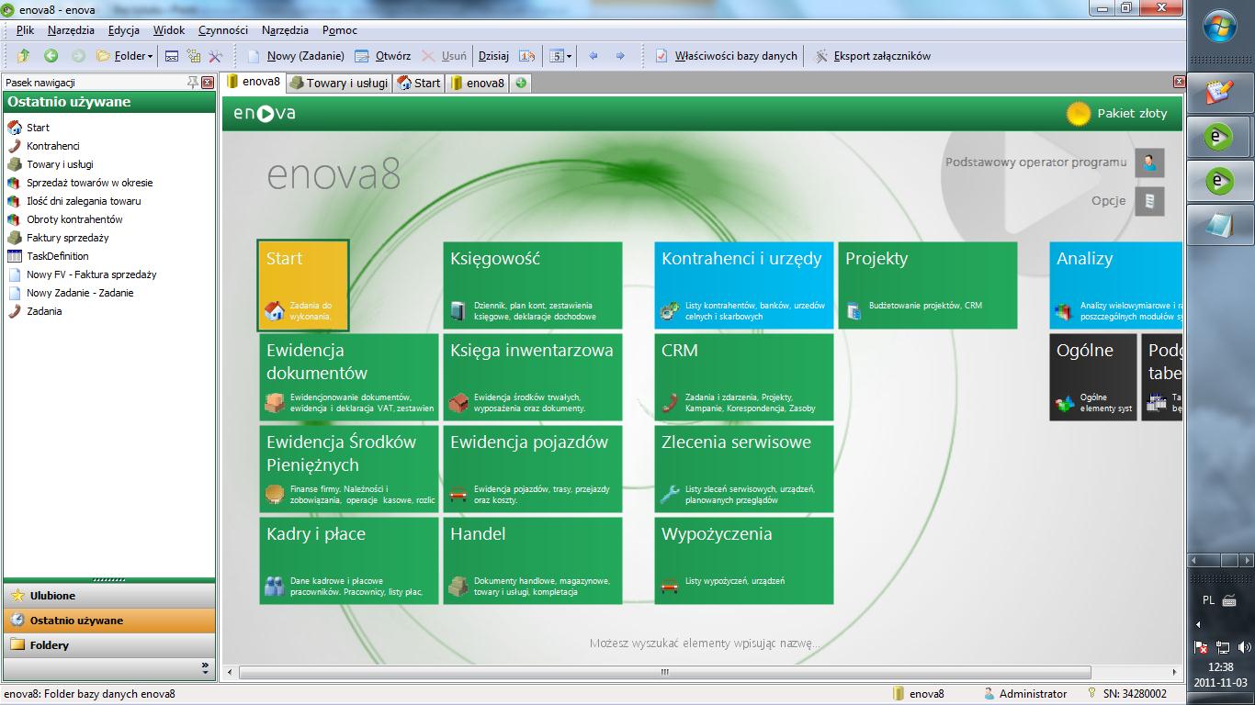Pin the Pasek nawigacji panel
The image size is (1255, 705).
click(193, 83)
